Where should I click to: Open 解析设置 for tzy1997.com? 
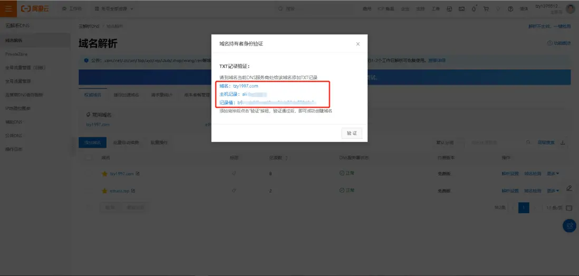(510, 173)
